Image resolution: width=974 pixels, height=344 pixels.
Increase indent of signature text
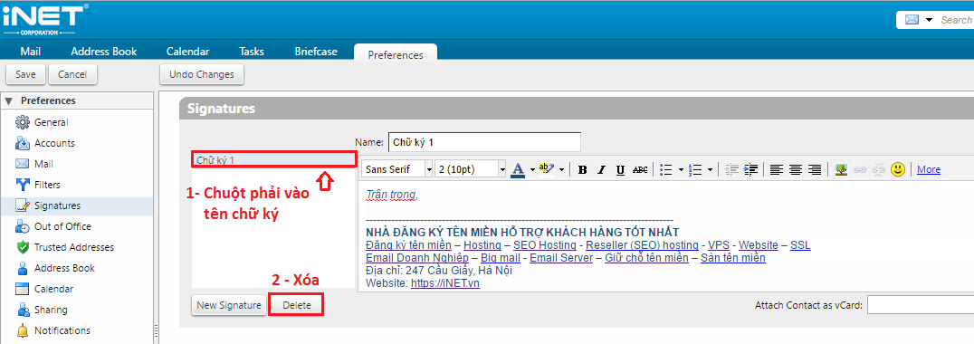[751, 169]
